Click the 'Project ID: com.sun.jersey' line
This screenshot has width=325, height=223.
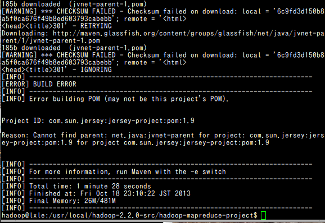point(98,120)
